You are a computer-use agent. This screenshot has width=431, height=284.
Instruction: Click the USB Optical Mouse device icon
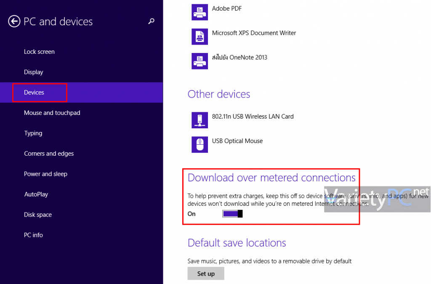[200, 144]
